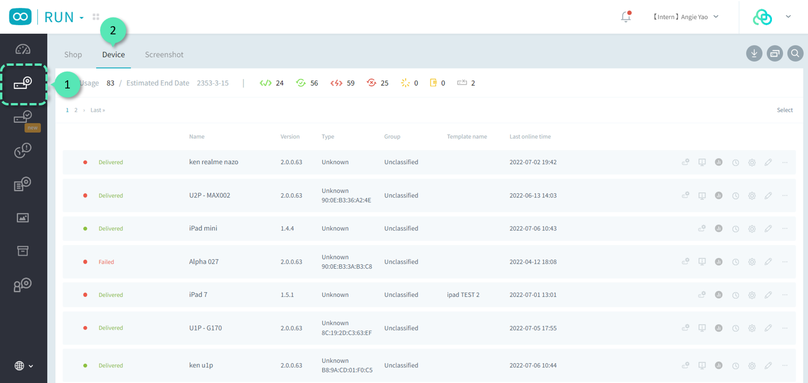The image size is (808, 383).
Task: Go to page 2 of device list
Action: point(76,110)
